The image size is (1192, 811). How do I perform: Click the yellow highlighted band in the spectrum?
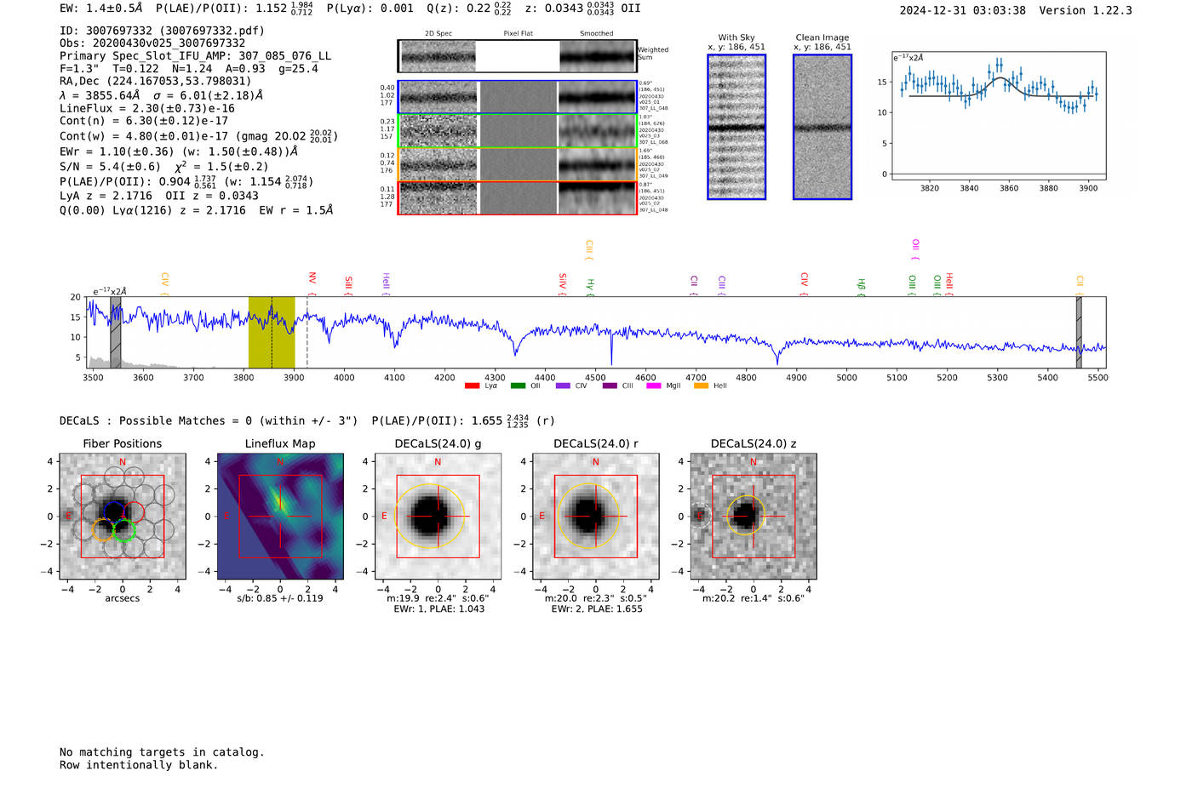[272, 332]
